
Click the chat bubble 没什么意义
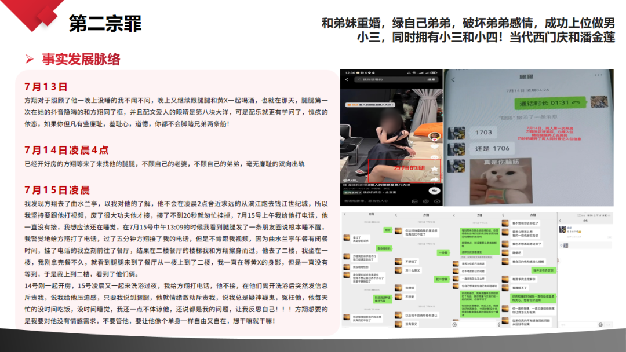pos(413,271)
